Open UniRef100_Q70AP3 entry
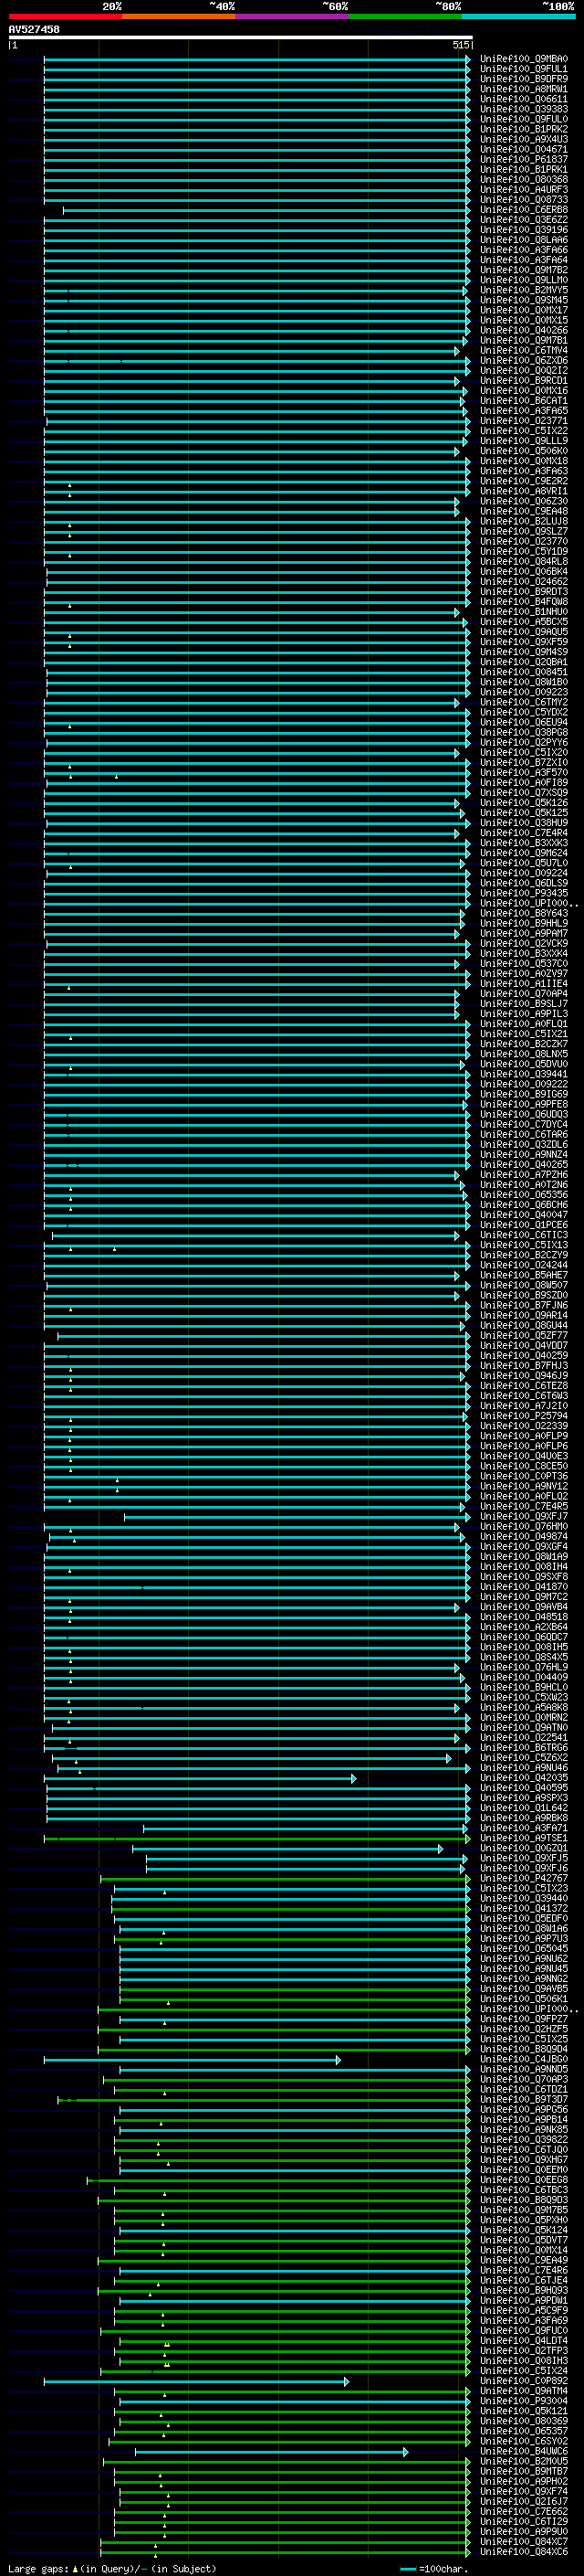The image size is (584, 2576). [524, 2079]
